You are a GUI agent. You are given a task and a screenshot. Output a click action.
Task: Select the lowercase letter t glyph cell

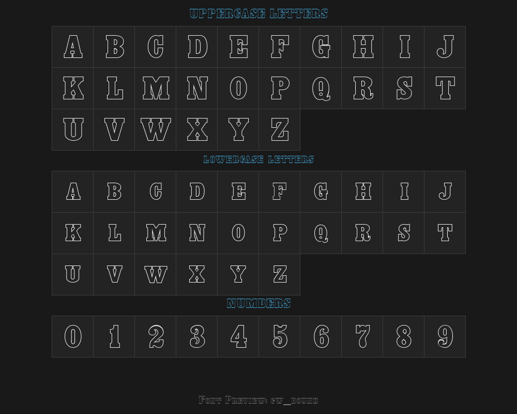coord(445,233)
